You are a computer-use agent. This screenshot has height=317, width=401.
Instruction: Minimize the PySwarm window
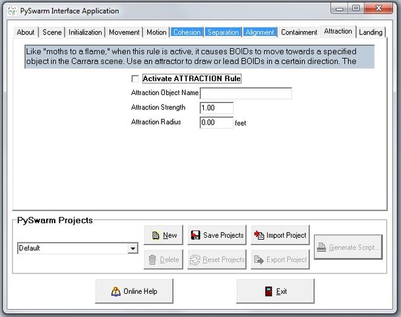pos(340,9)
